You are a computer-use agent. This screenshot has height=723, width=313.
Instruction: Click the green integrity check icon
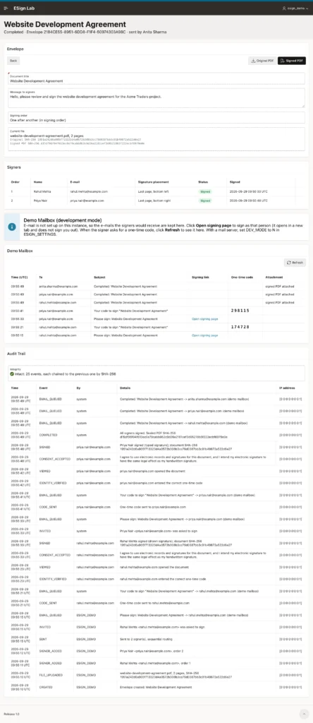(x=12, y=374)
